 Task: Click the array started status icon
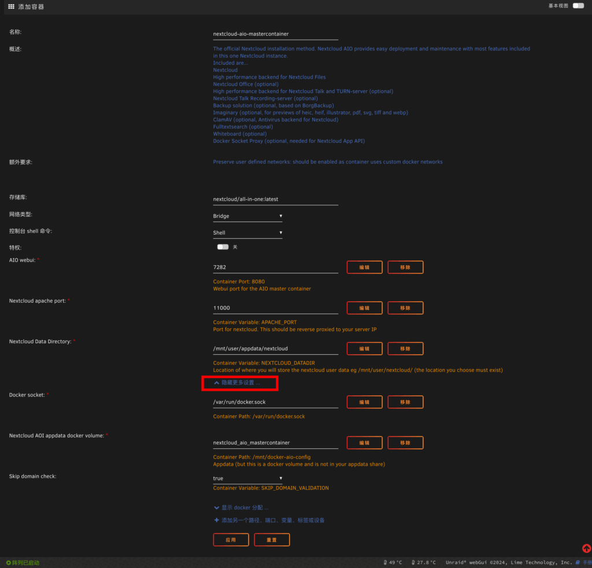(9, 562)
